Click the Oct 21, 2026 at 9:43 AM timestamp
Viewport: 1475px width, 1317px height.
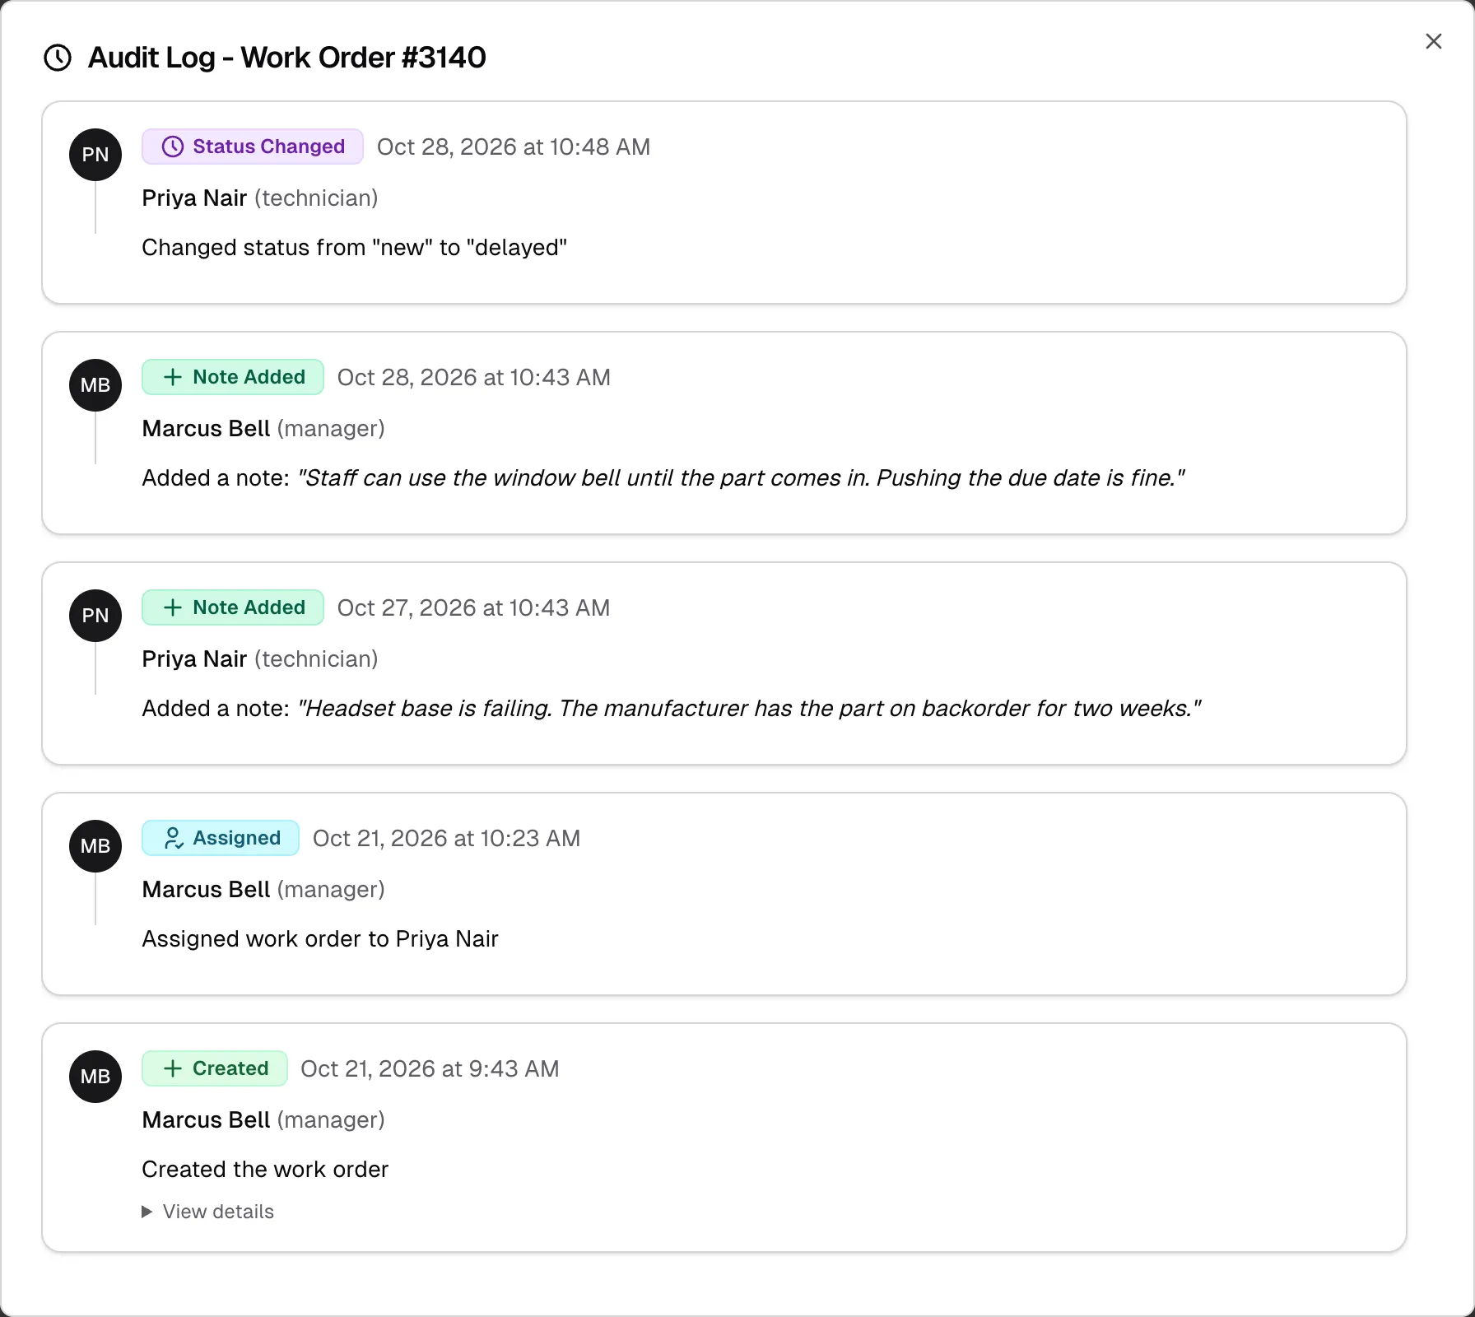pos(430,1068)
